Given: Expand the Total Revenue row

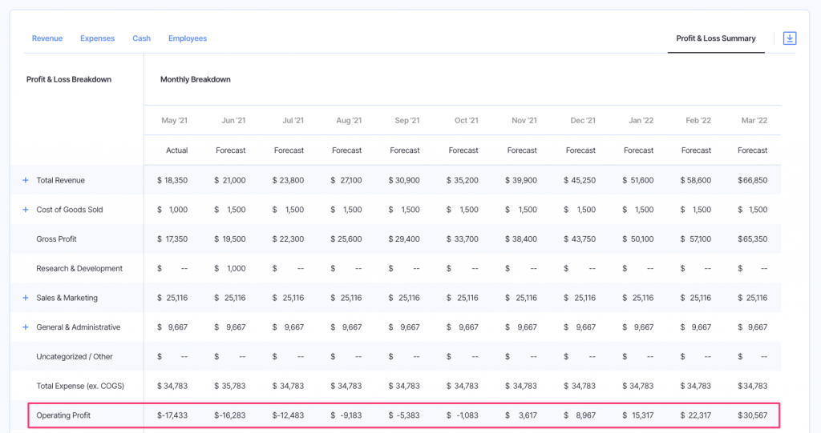Looking at the screenshot, I should pyautogui.click(x=25, y=180).
